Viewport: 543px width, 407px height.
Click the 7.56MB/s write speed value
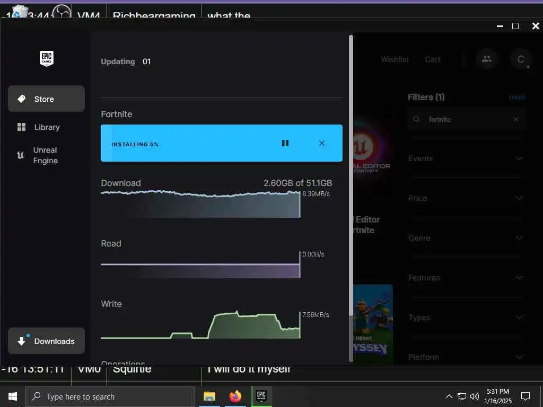tap(316, 315)
